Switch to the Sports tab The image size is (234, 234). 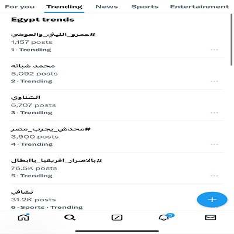(x=145, y=6)
